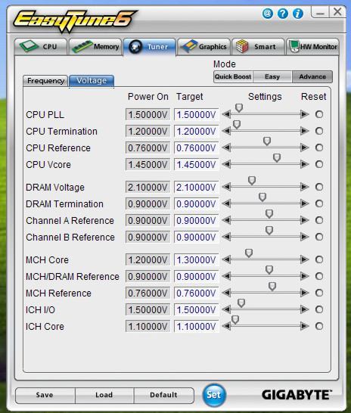Switch to the HW Monitor tab
Image resolution: width=351 pixels, height=413 pixels.
coord(312,47)
